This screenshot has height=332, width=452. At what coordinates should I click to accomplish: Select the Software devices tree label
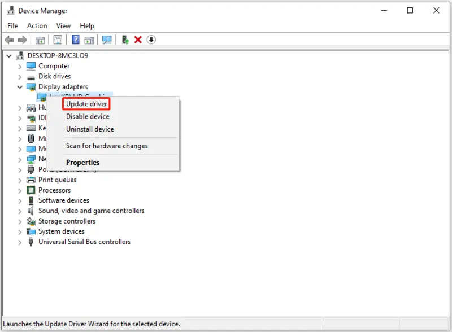click(x=64, y=200)
